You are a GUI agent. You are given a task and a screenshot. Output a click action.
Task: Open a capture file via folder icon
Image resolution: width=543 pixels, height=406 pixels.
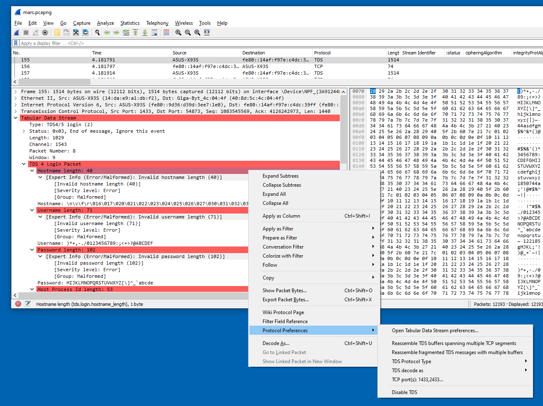click(57, 33)
